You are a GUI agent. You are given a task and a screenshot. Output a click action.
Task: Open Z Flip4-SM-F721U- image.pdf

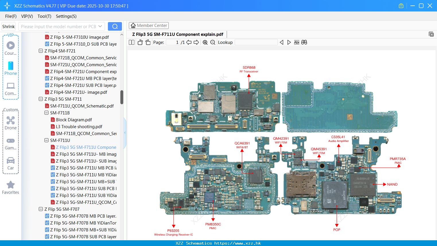tap(76, 92)
